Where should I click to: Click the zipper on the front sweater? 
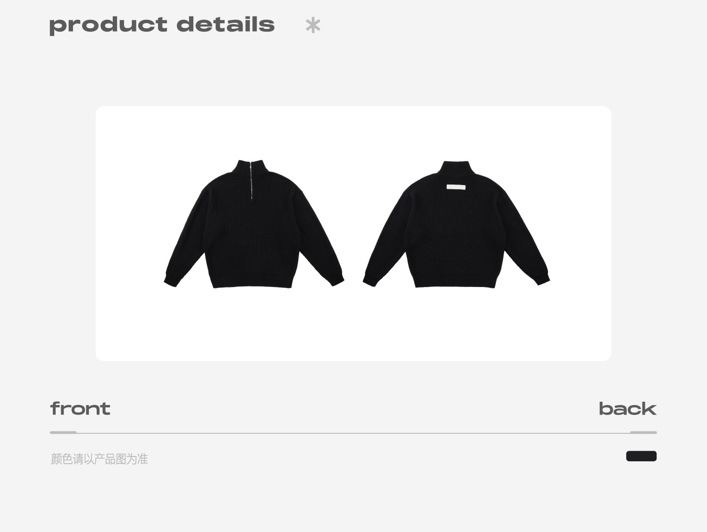251,180
